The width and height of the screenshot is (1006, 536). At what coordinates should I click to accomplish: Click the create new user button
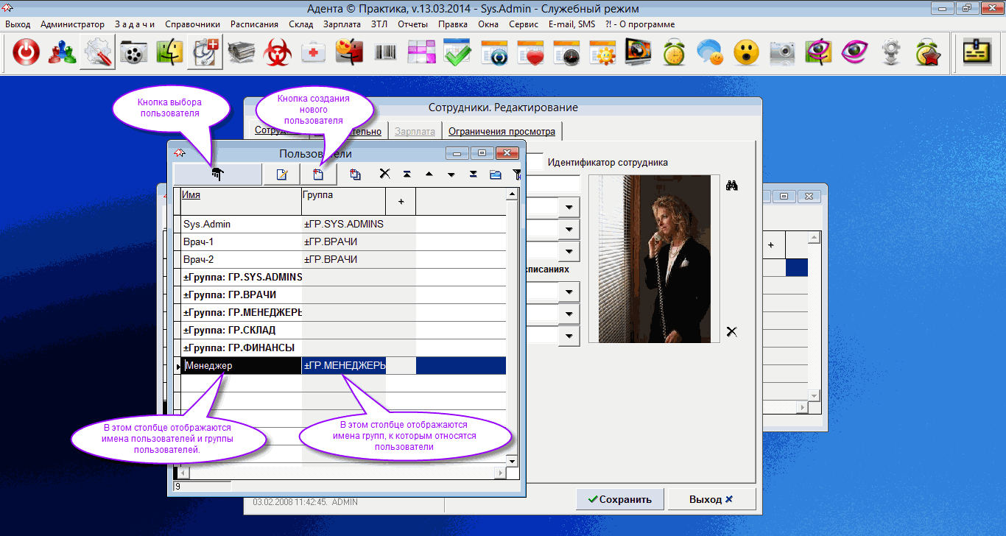coord(318,174)
